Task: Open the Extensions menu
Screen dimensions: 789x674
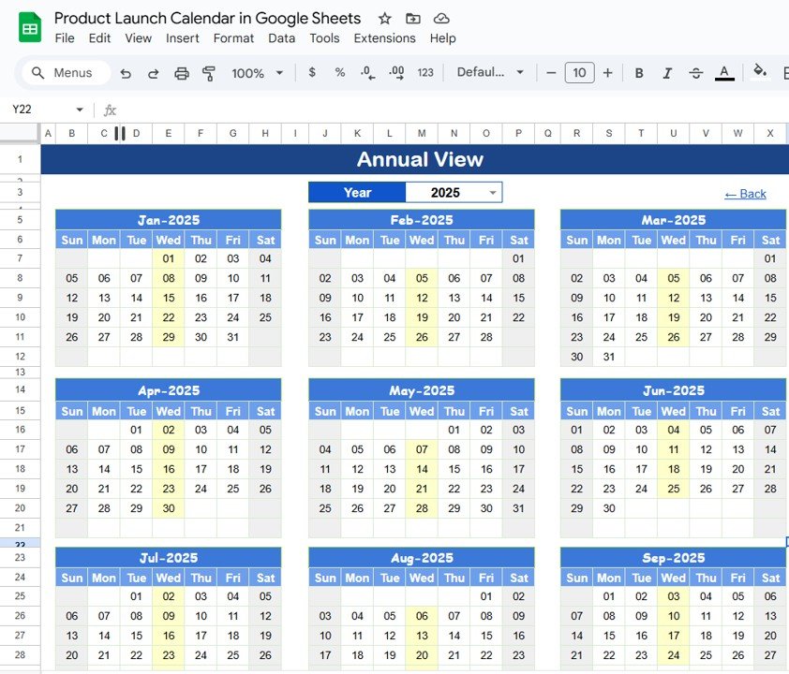Action: (x=384, y=38)
